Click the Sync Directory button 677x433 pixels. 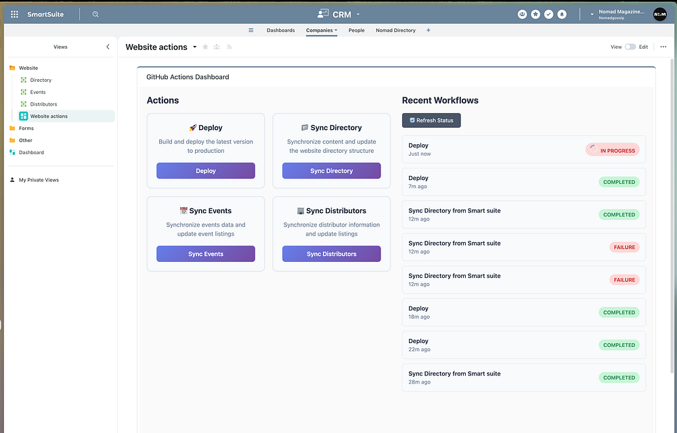[x=332, y=170]
